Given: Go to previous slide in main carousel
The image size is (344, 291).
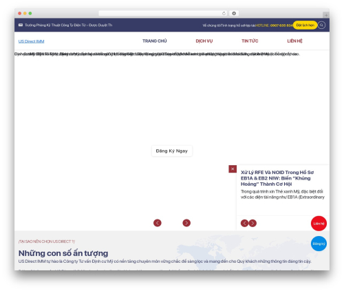Looking at the screenshot, I should 158,223.
